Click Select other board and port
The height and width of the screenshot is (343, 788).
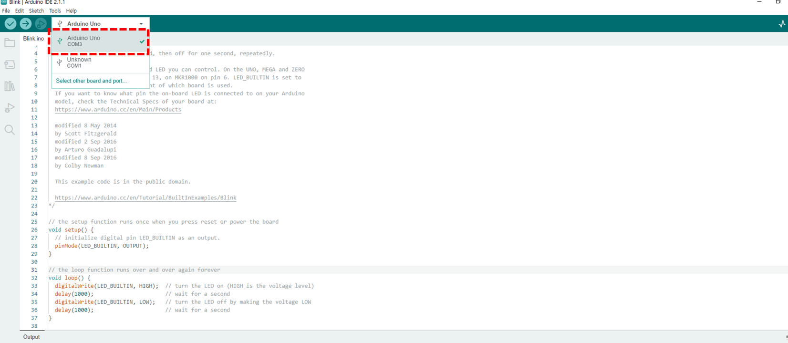(92, 81)
